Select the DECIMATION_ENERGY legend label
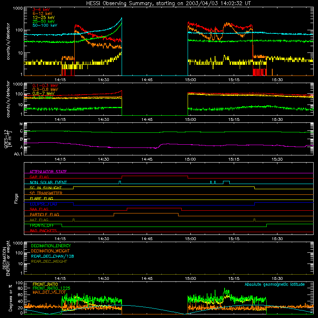318x318 pixels. (x=51, y=246)
